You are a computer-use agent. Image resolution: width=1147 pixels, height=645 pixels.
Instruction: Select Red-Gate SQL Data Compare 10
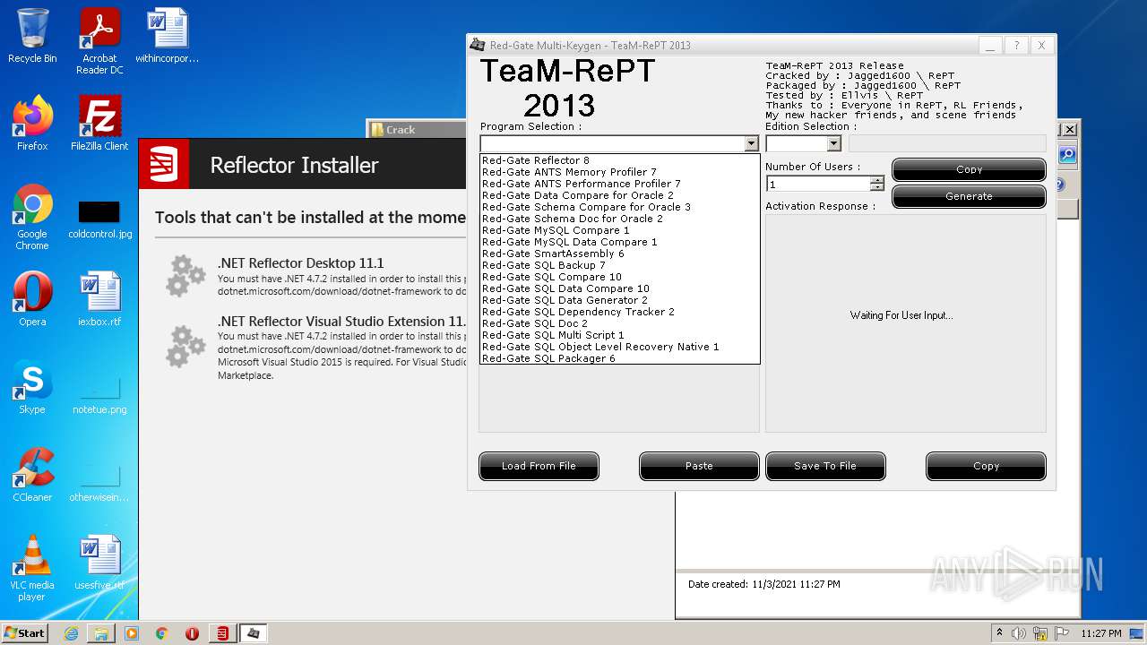[x=619, y=288]
